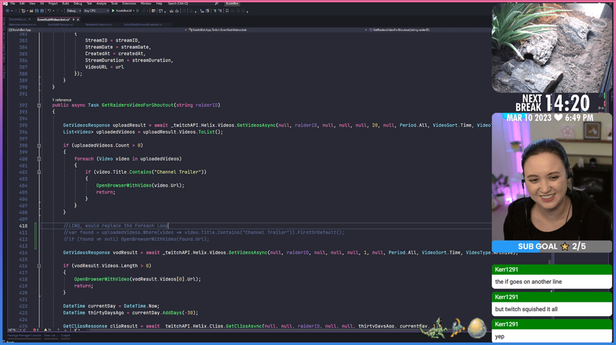The image size is (616, 345).
Task: Click line 410 LINQ comment text
Action: 116,226
